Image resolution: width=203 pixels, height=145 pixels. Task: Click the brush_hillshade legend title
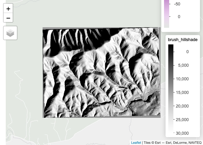182,40
